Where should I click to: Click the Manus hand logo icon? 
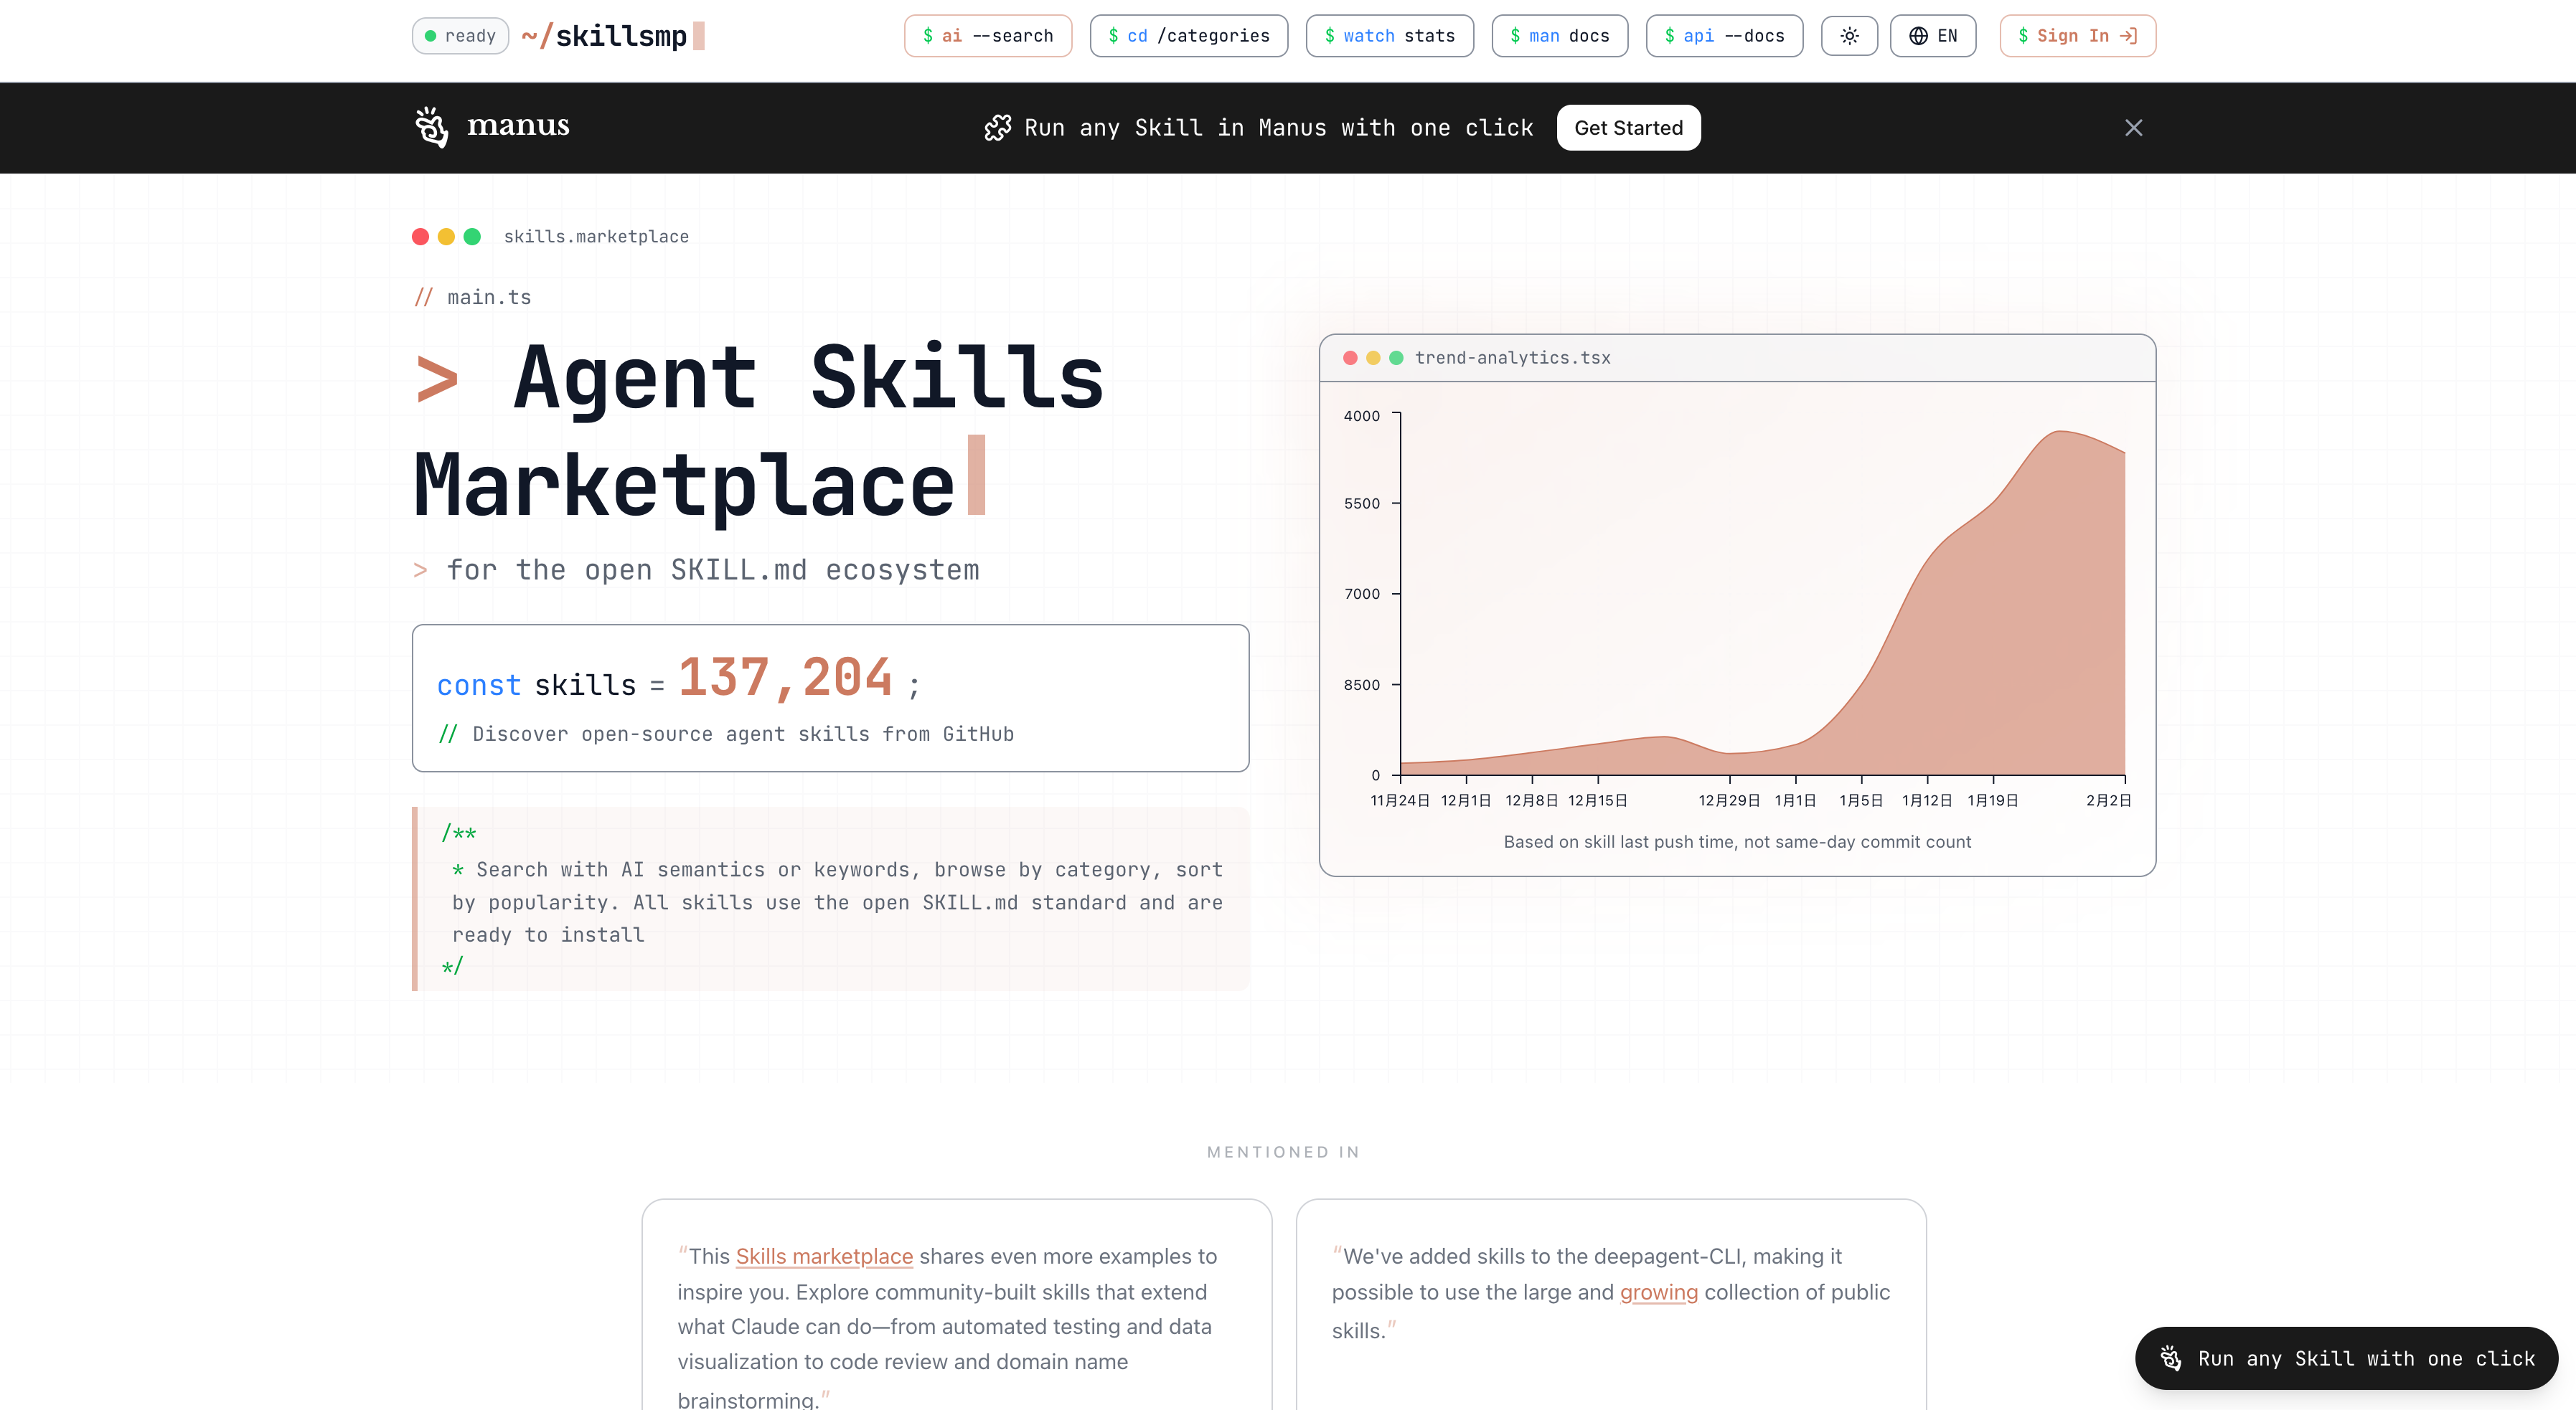(x=432, y=127)
